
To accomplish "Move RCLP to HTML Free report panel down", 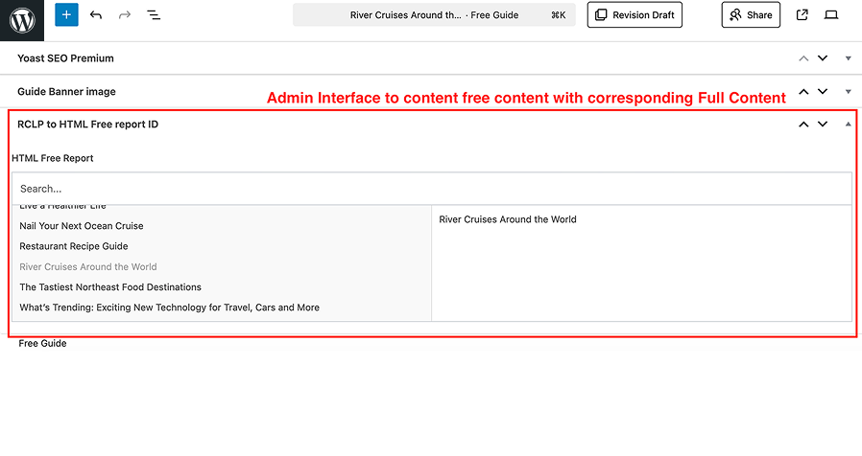I will (x=823, y=125).
